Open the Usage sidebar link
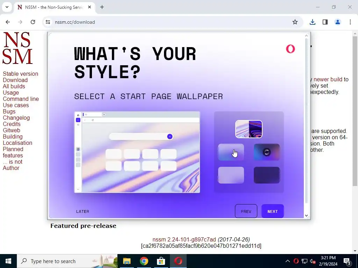The height and width of the screenshot is (268, 358). click(11, 92)
